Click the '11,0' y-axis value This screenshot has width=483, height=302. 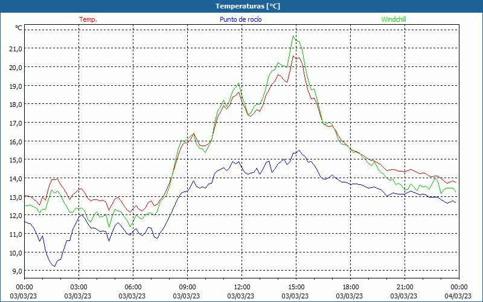point(16,234)
